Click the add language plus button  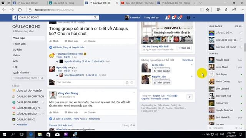(x=189, y=97)
